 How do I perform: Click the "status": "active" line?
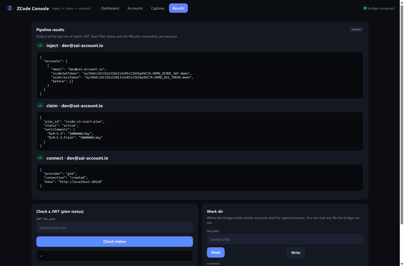coord(61,125)
